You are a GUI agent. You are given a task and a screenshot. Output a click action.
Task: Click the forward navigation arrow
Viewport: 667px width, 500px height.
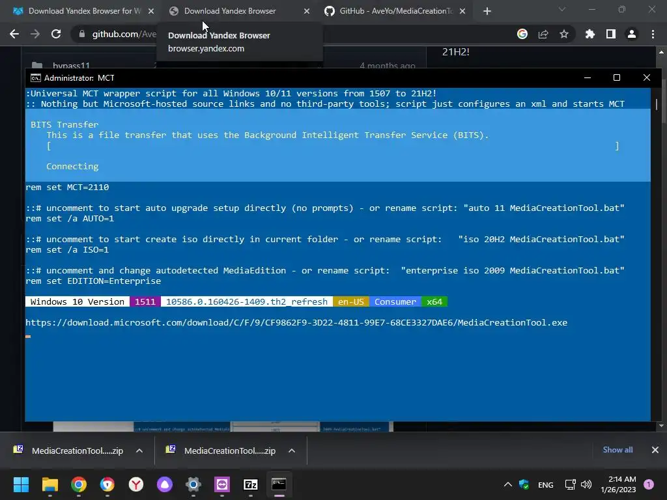click(35, 34)
